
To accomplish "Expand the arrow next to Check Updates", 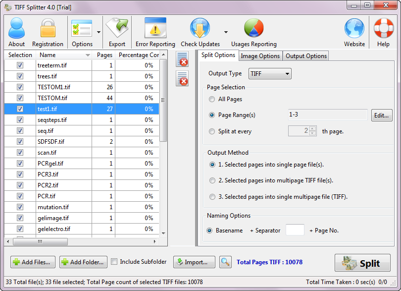I will point(226,32).
